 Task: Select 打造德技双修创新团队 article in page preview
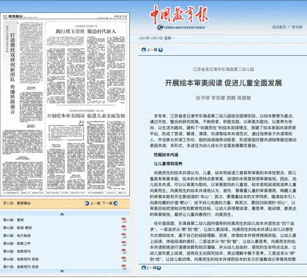(x=13, y=73)
